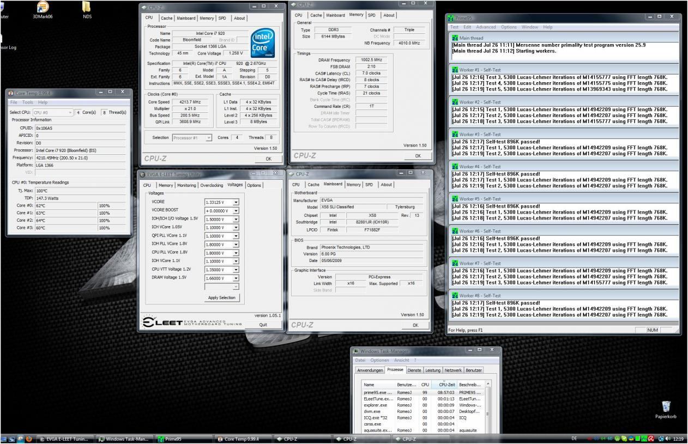Expand the QPI PLL VCore 1.1V dropdown
The image size is (688, 444).
236,236
